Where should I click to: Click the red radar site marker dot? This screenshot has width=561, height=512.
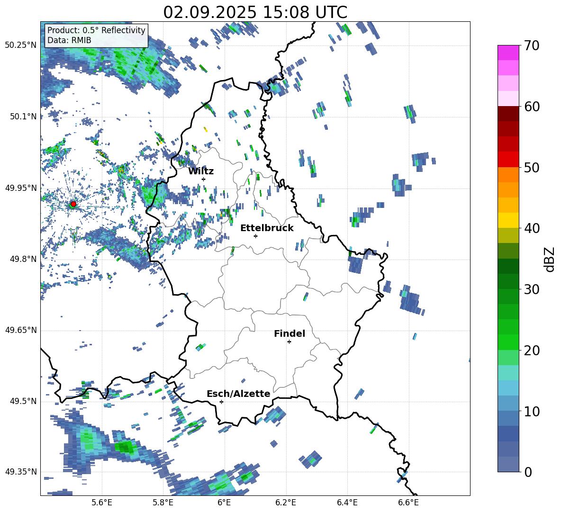pos(73,204)
